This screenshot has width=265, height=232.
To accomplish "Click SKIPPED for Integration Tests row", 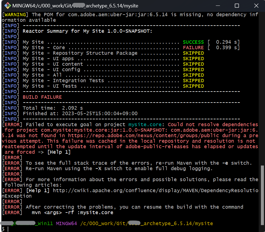I will click(193, 81).
